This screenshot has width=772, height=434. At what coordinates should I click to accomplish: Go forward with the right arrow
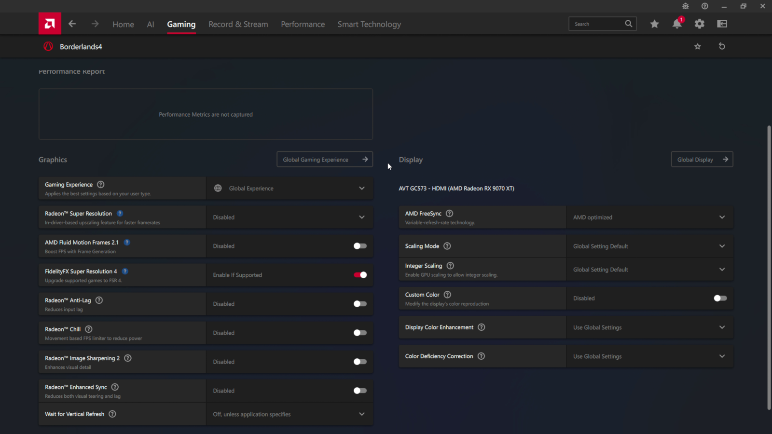(x=95, y=24)
